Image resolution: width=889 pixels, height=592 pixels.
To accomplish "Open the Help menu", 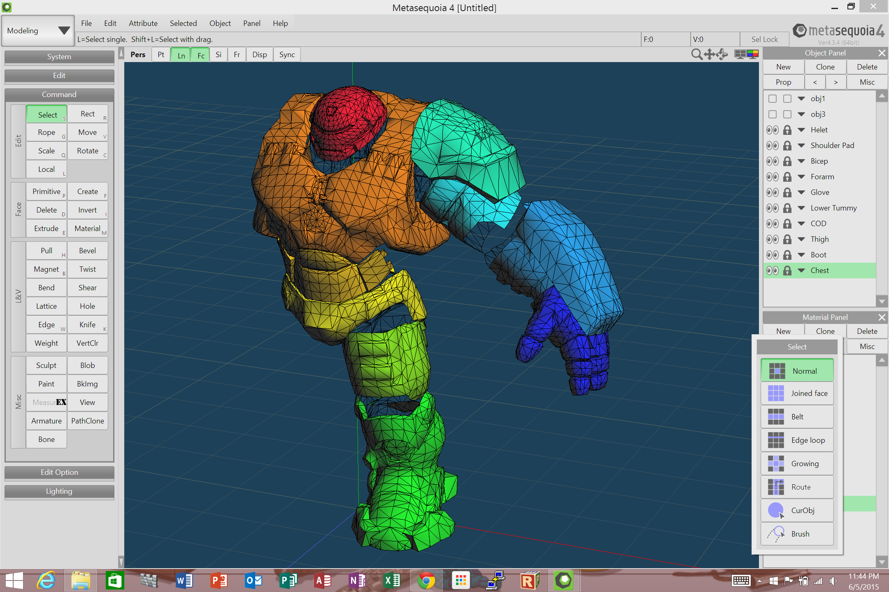I will coord(280,23).
